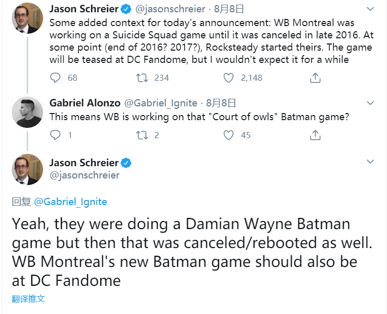The image size is (387, 314).
Task: Reply to Gabriel Alonzo's tweet
Action: point(56,135)
